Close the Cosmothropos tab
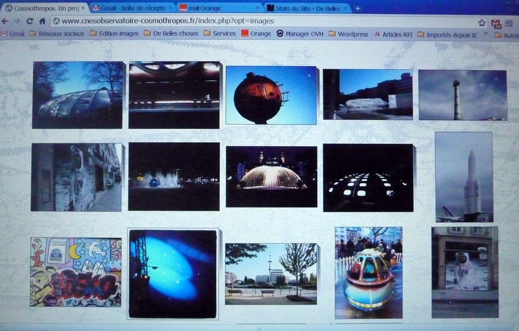 click(x=83, y=8)
